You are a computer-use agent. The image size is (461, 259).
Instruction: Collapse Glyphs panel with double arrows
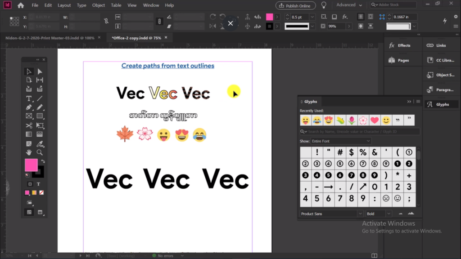[409, 102]
